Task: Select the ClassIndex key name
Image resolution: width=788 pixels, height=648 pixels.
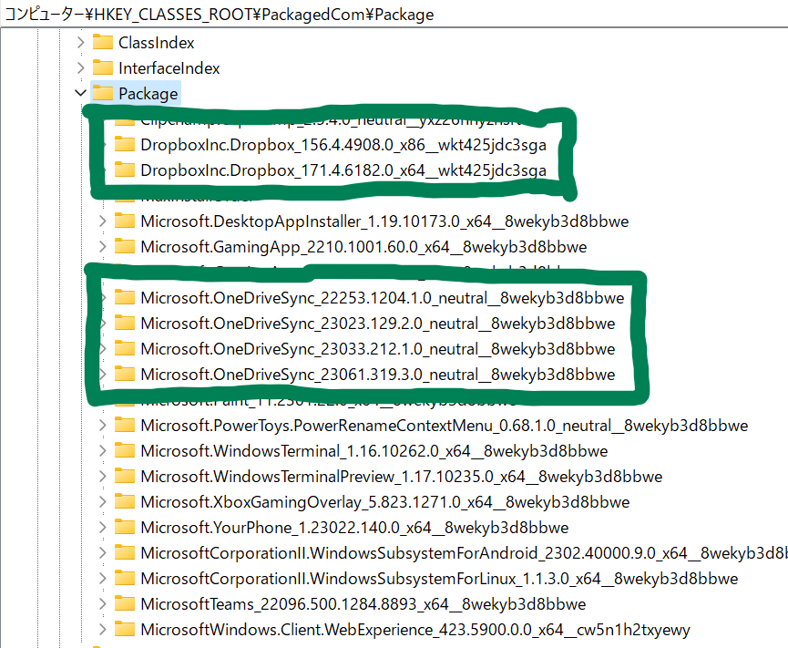Action: [157, 43]
